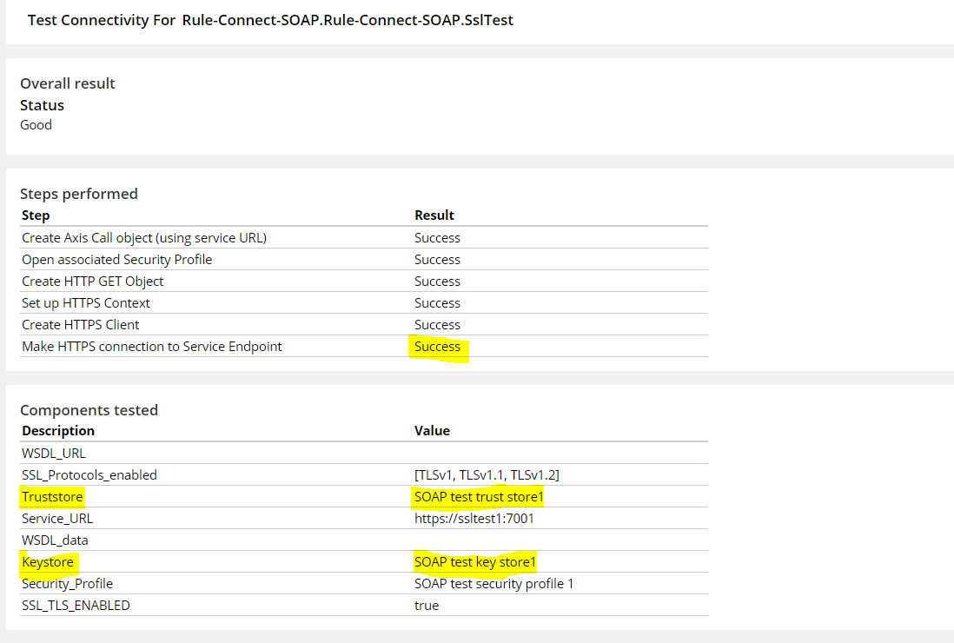Click the 'https://ssltest1:7001' service URL value
The image size is (954, 643).
[474, 519]
